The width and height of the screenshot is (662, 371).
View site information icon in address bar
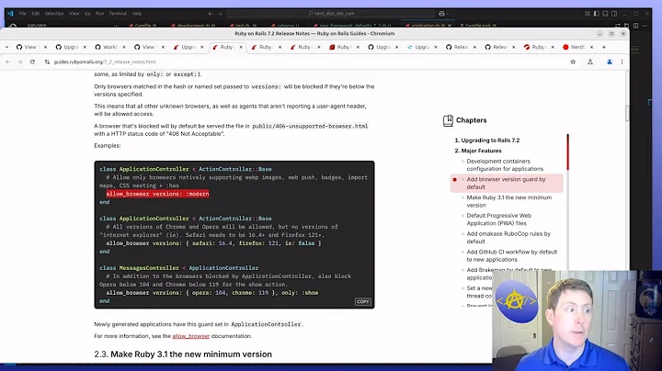click(47, 62)
